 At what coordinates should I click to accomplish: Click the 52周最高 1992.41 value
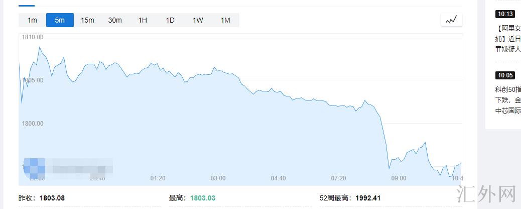click(x=368, y=198)
